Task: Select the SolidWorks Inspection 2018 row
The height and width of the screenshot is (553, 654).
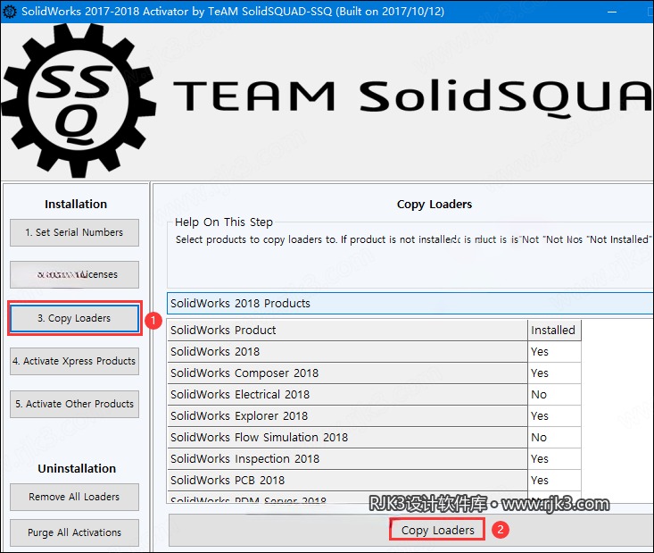Action: click(347, 459)
